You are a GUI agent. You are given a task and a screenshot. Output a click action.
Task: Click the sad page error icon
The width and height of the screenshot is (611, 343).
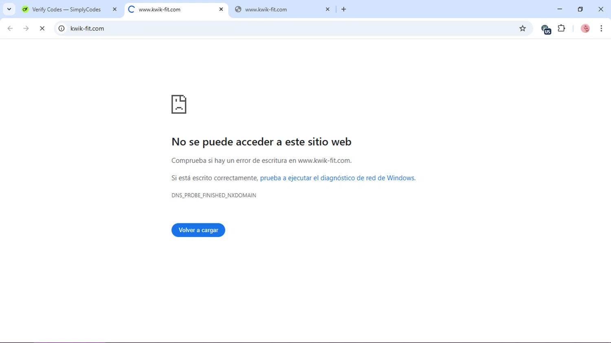[x=179, y=104]
